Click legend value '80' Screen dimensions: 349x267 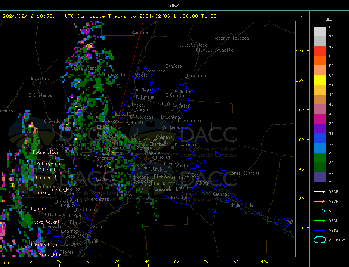point(331,27)
